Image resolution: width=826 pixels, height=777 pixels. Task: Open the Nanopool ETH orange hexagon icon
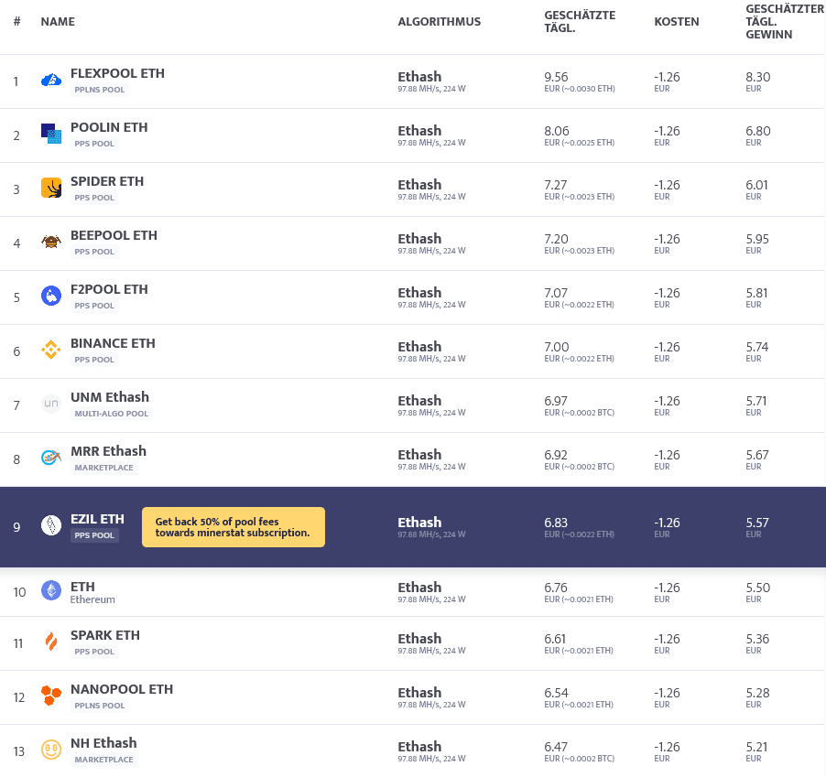[51, 696]
